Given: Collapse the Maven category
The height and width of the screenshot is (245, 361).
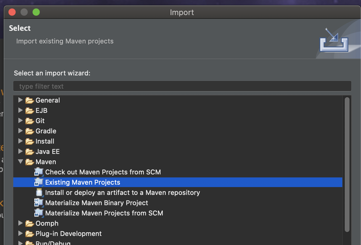Looking at the screenshot, I should coord(20,162).
